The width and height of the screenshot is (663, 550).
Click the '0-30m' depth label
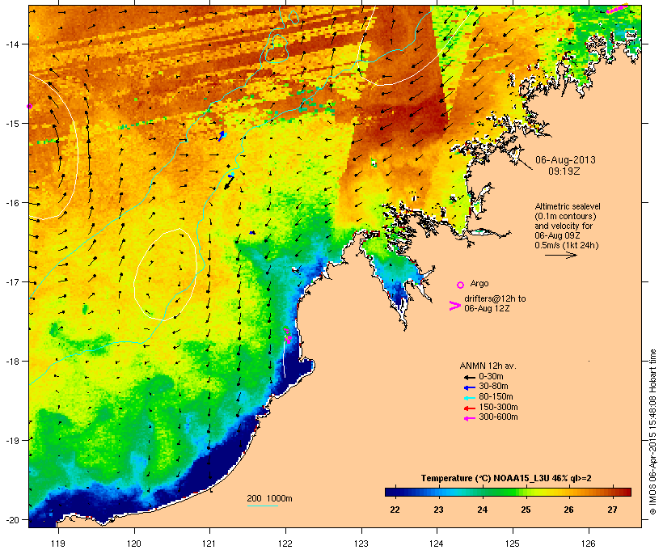pyautogui.click(x=491, y=377)
